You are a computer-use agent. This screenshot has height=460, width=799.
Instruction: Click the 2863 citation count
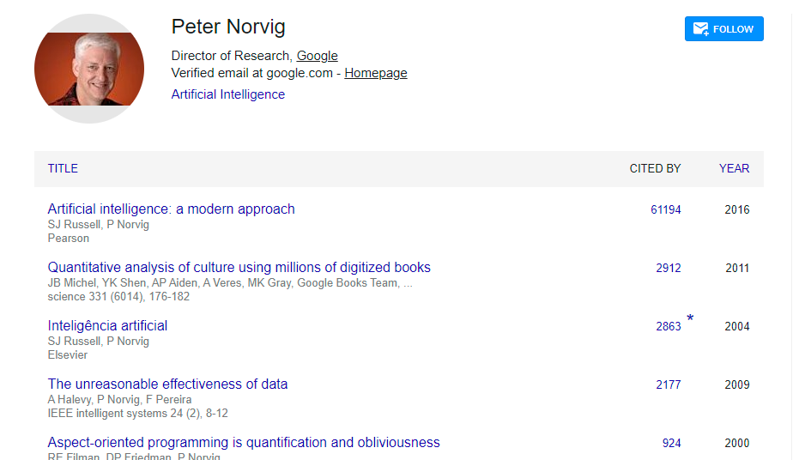[669, 326]
